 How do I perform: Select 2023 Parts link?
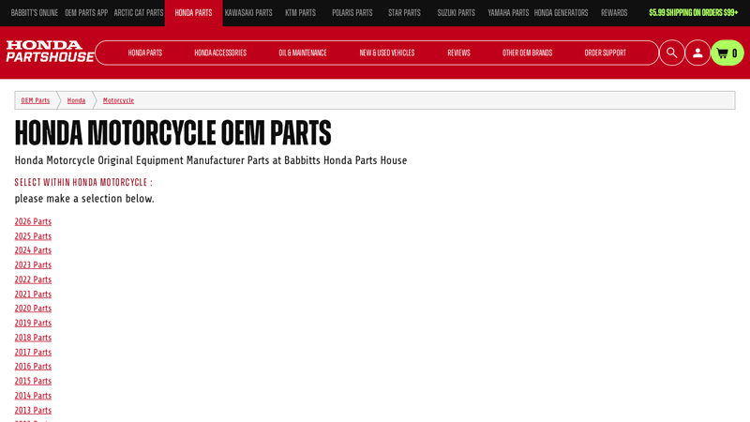(x=33, y=264)
